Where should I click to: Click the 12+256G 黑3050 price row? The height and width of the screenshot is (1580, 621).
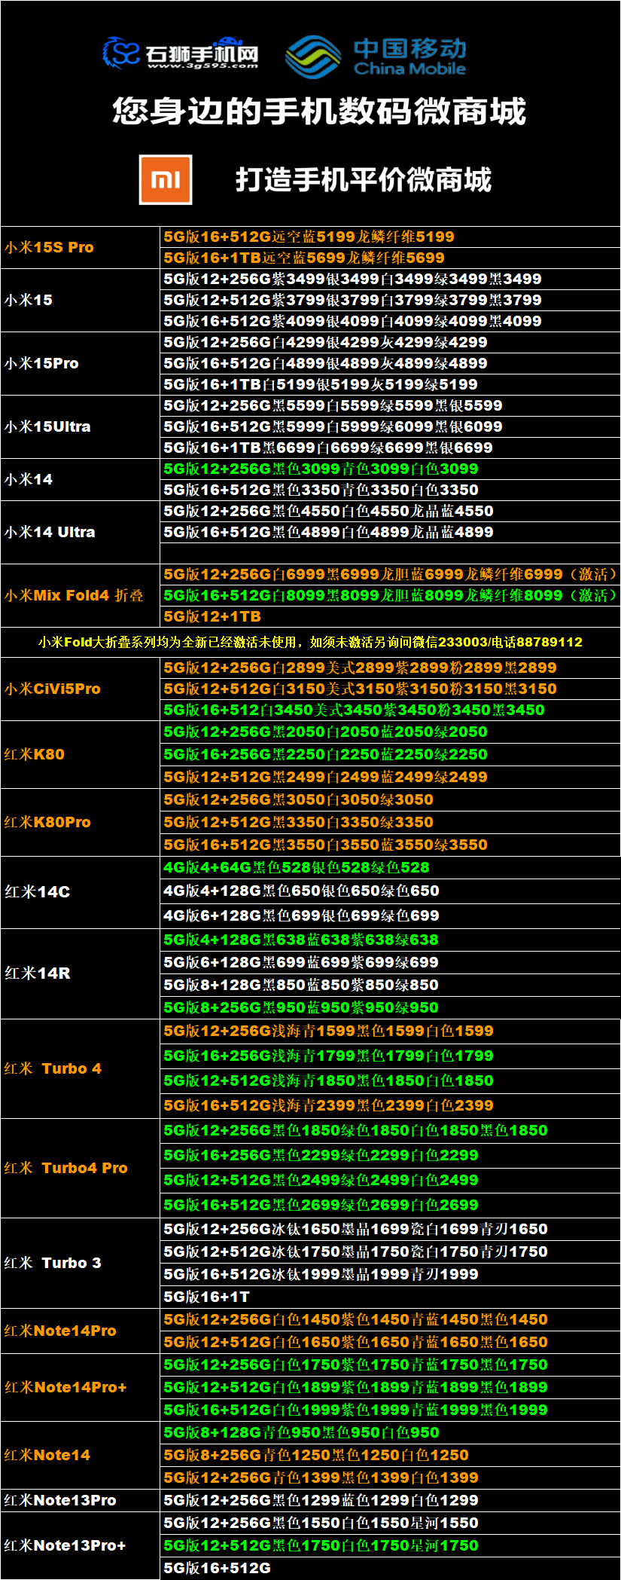click(x=391, y=799)
